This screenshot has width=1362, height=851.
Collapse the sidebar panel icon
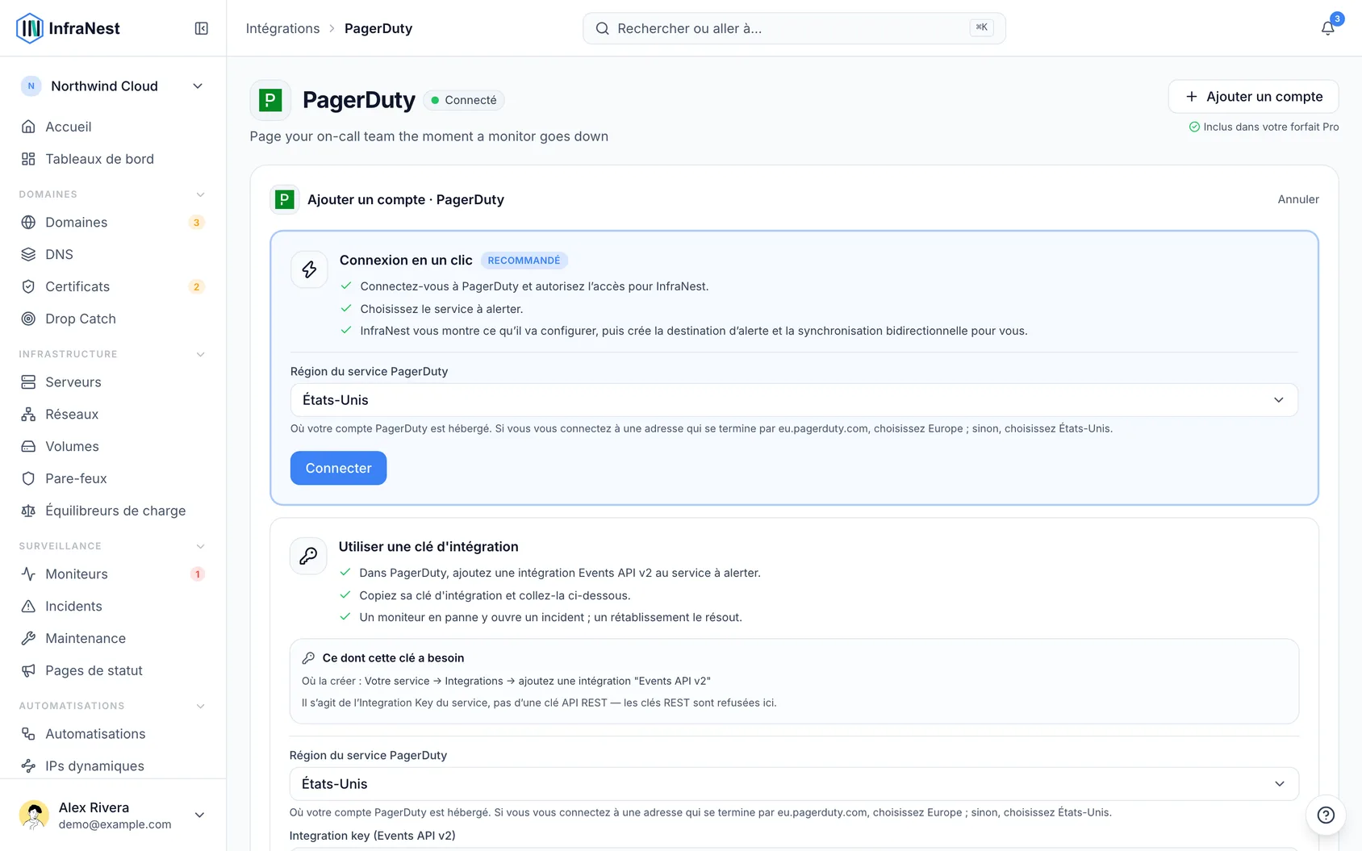pos(202,28)
